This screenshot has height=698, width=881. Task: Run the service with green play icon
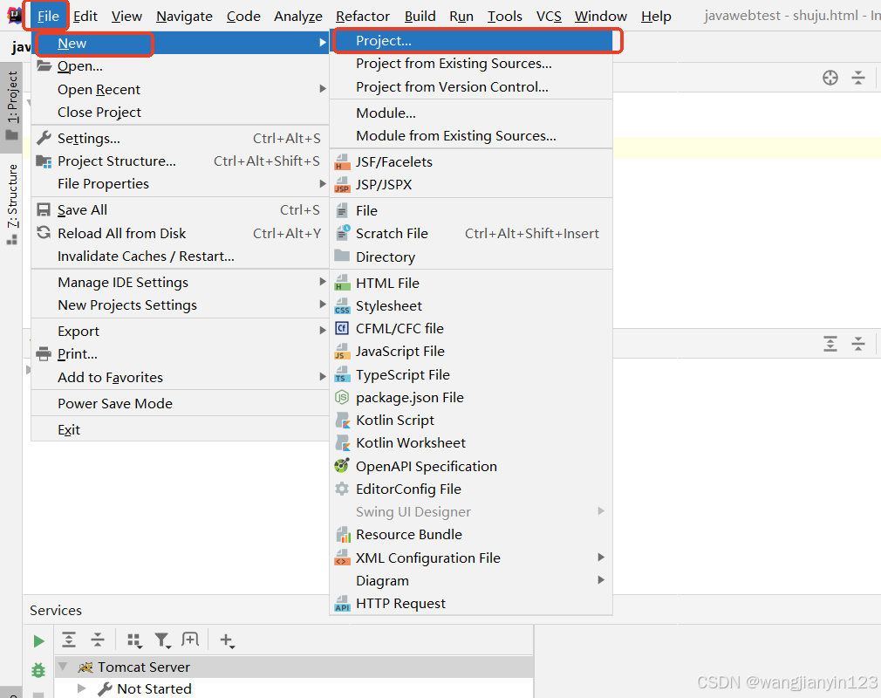tap(38, 641)
